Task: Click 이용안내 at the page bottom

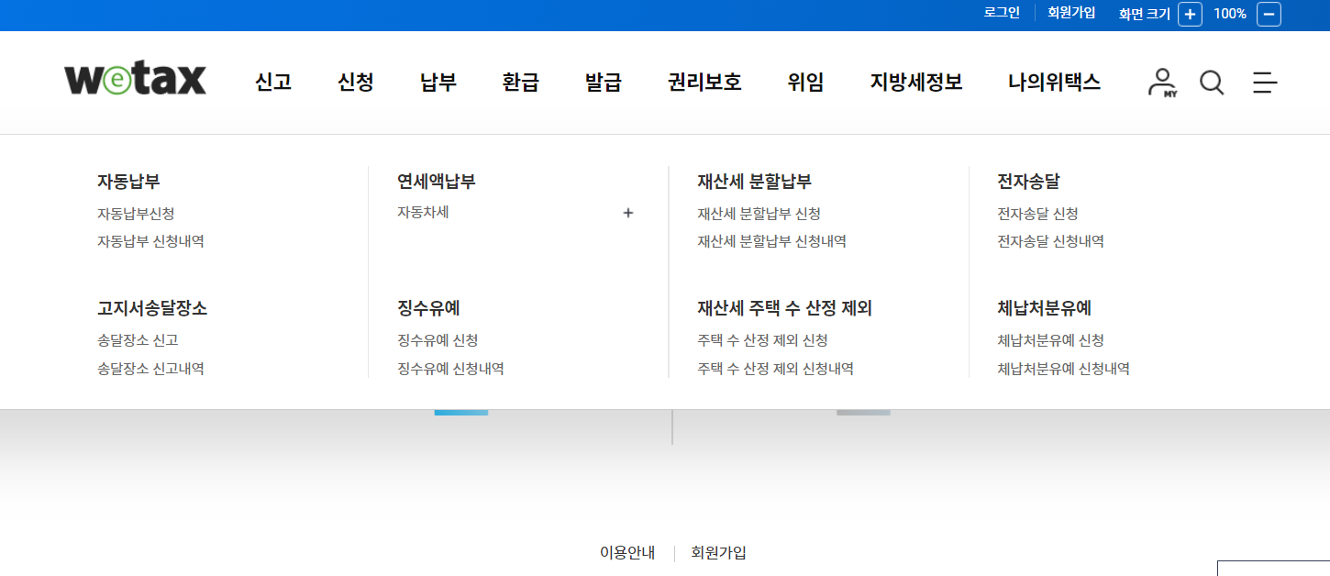Action: (x=626, y=552)
